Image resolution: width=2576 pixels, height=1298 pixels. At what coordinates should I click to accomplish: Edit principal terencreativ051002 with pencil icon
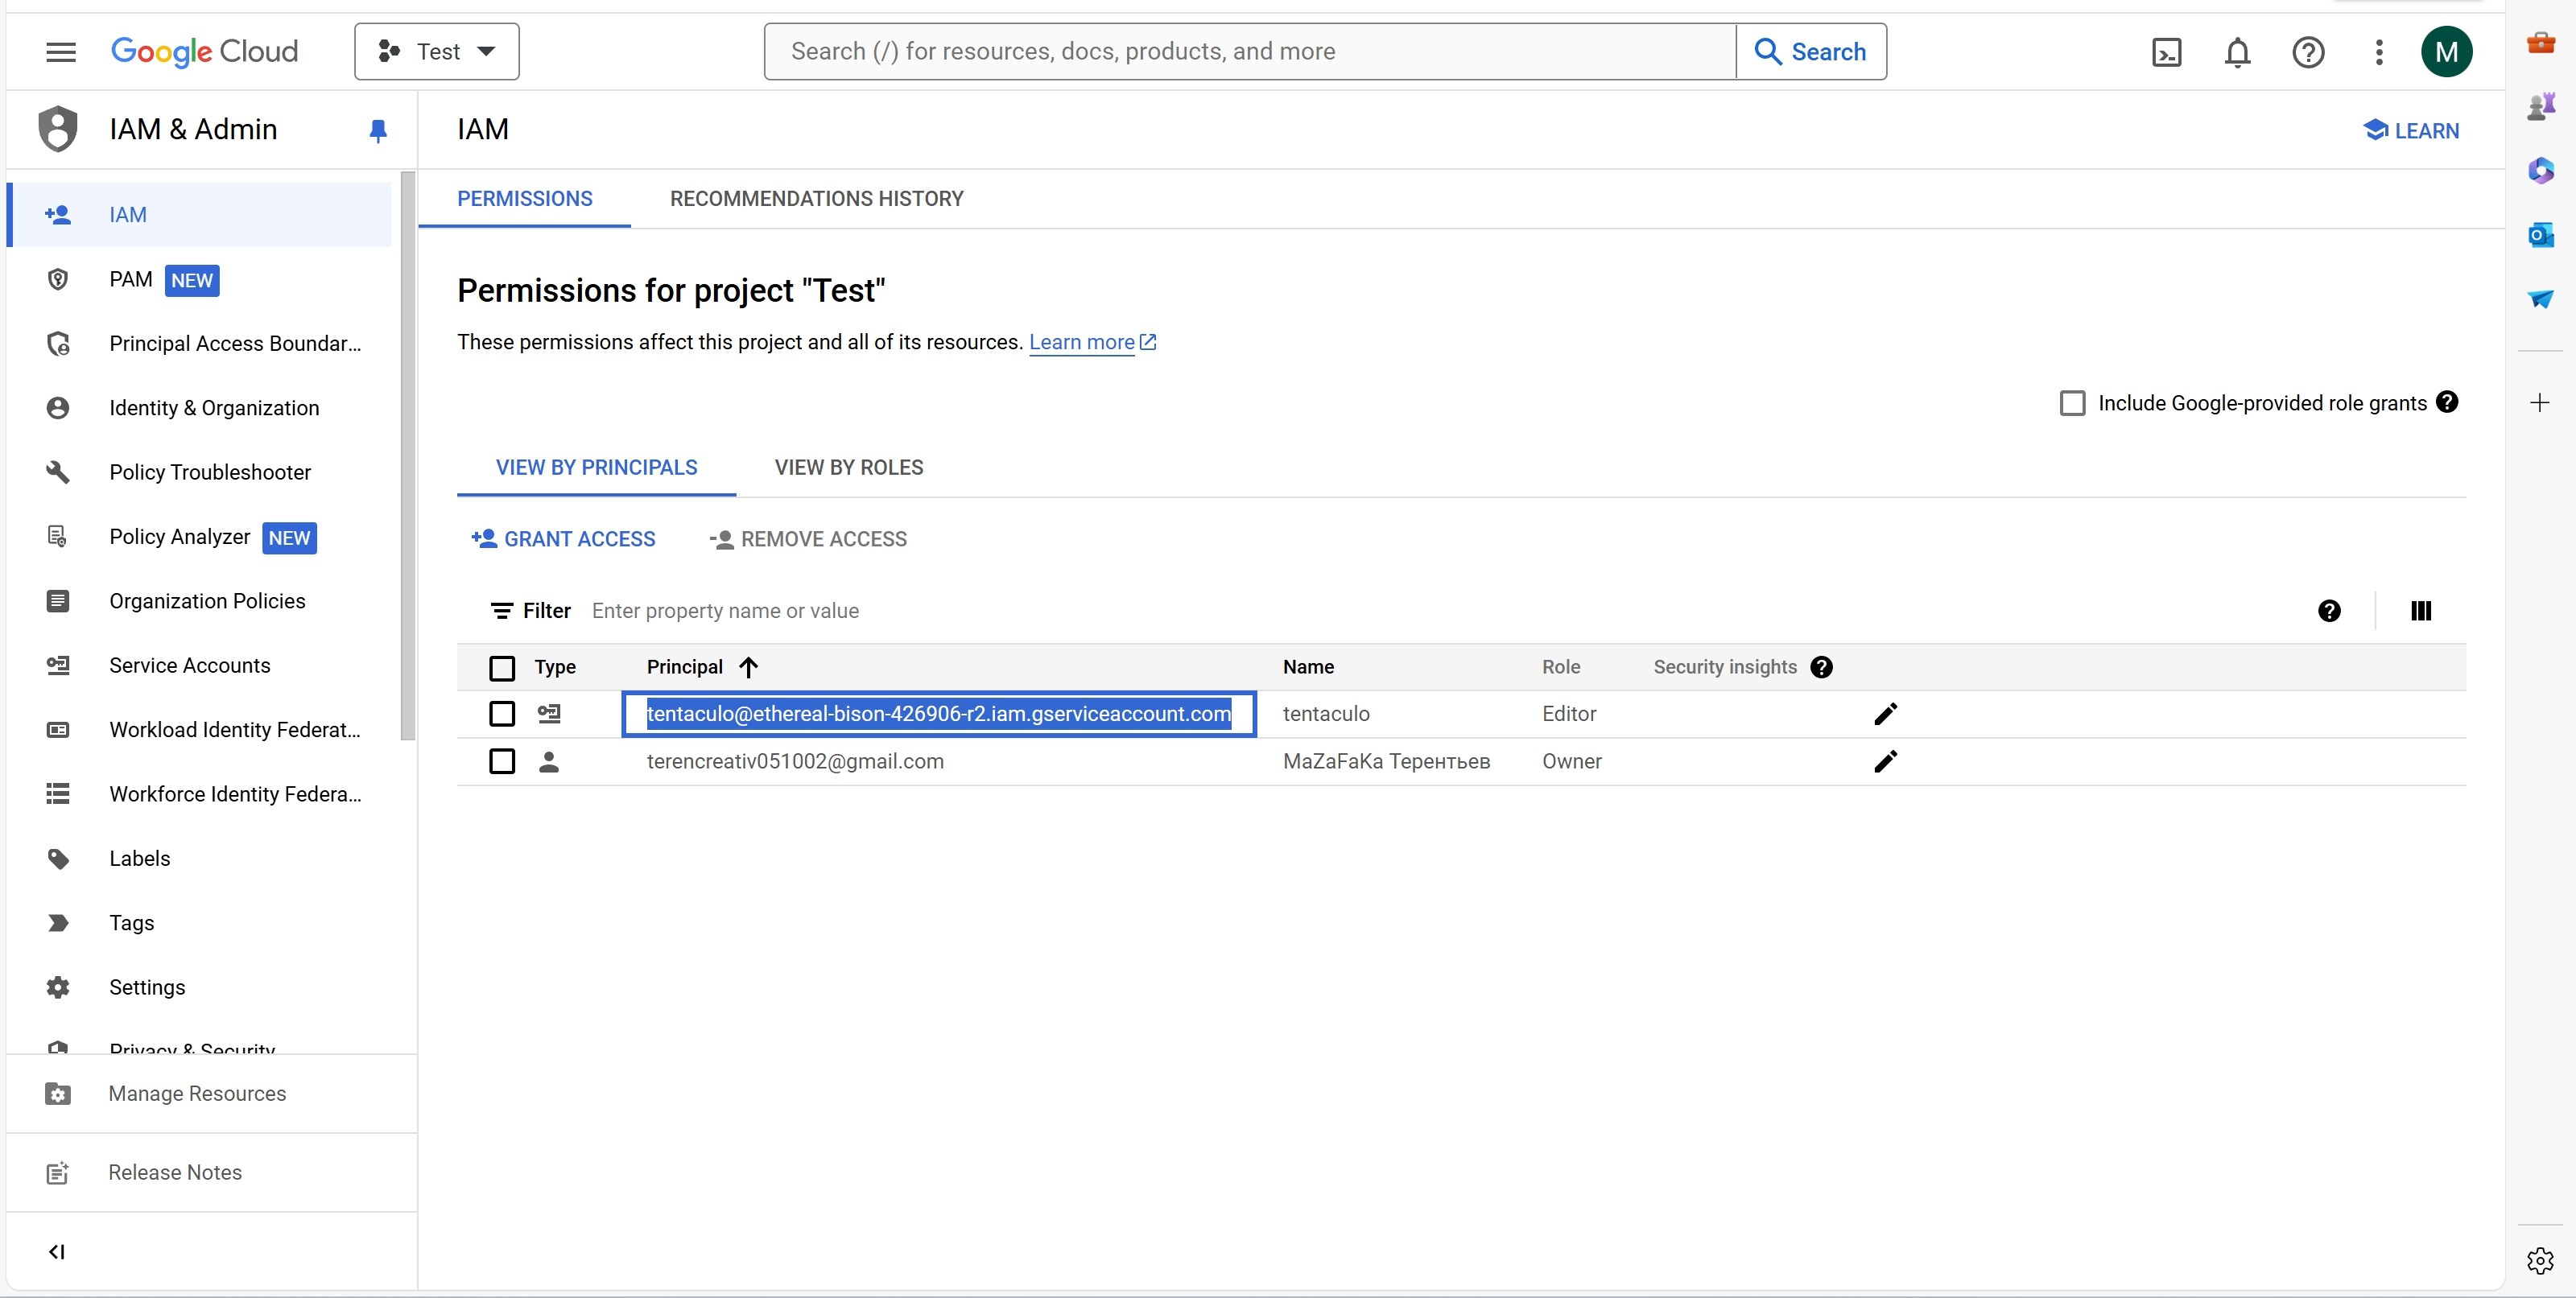pos(1885,762)
